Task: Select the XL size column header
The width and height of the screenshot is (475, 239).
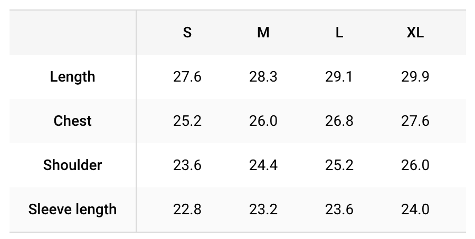Action: click(415, 32)
